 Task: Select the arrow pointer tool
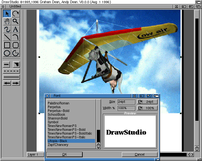point(7,14)
